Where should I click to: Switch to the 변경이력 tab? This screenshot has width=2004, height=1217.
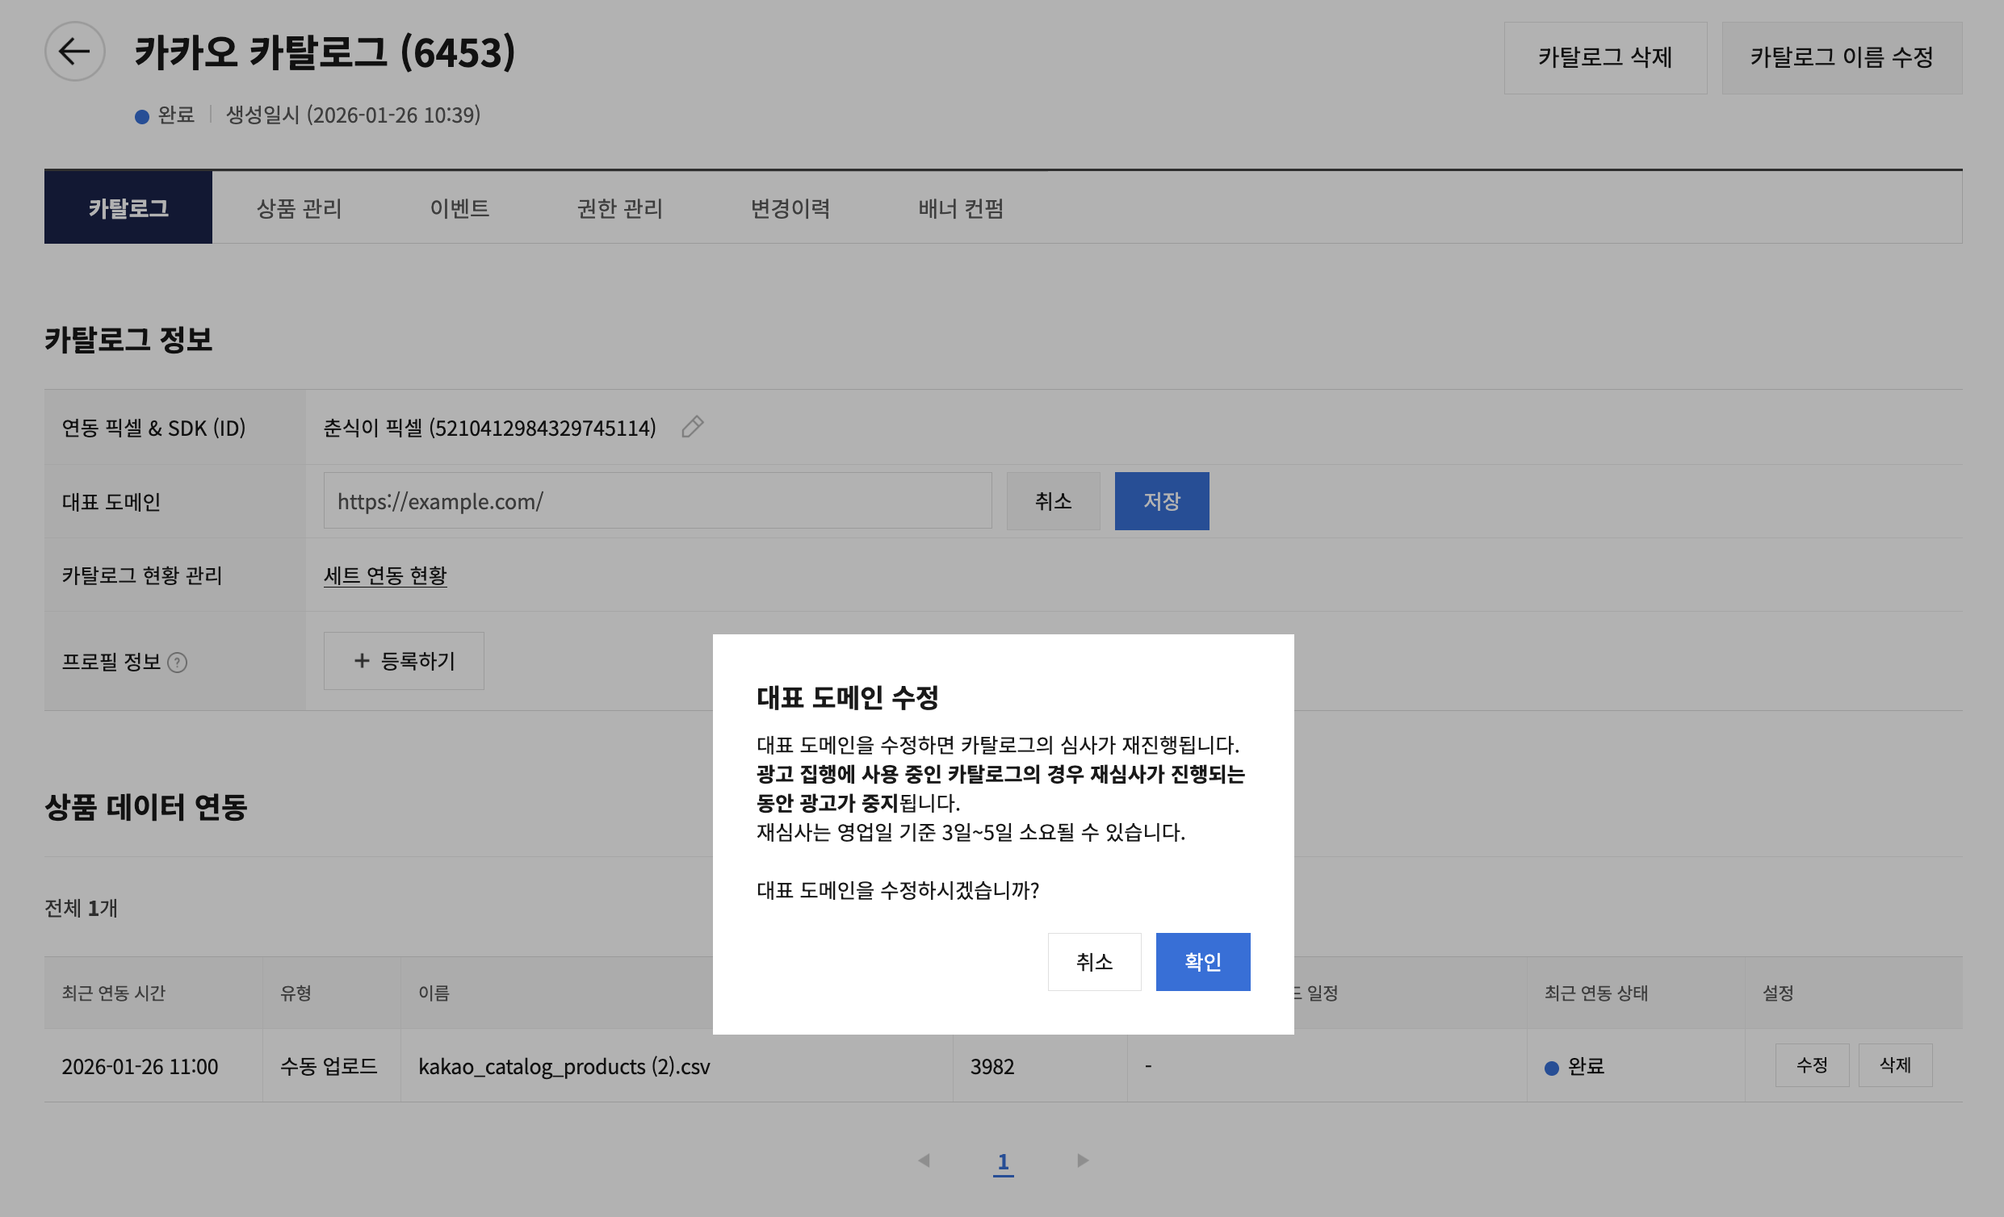pyautogui.click(x=790, y=208)
